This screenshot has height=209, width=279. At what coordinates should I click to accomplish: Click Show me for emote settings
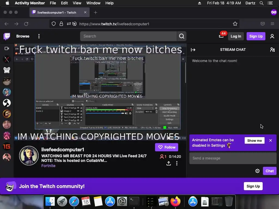point(254,141)
